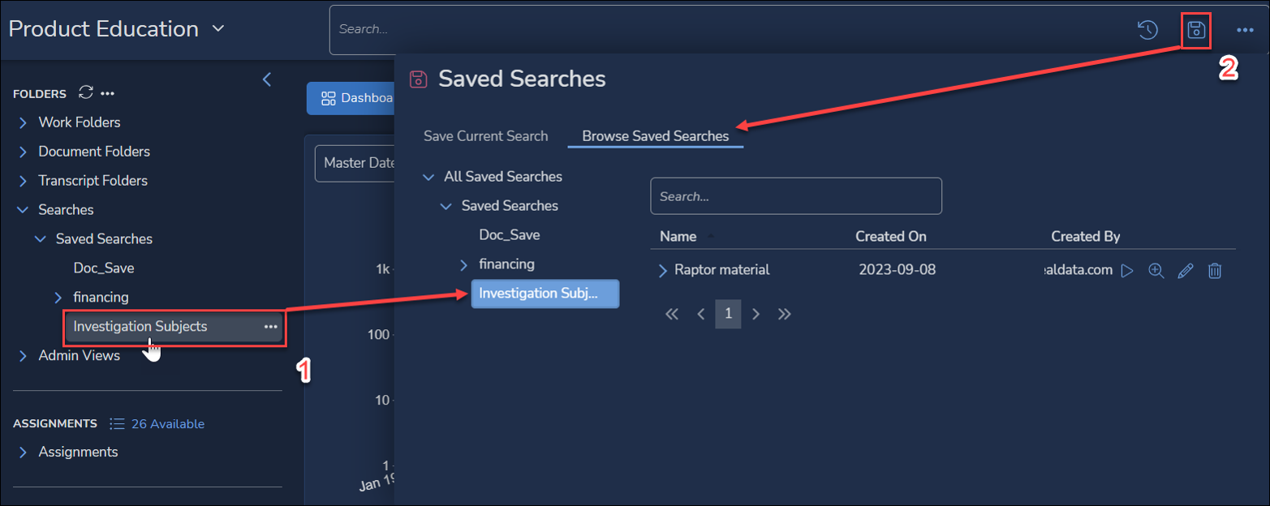
Task: Open the 26 Available assignments link
Action: 166,422
